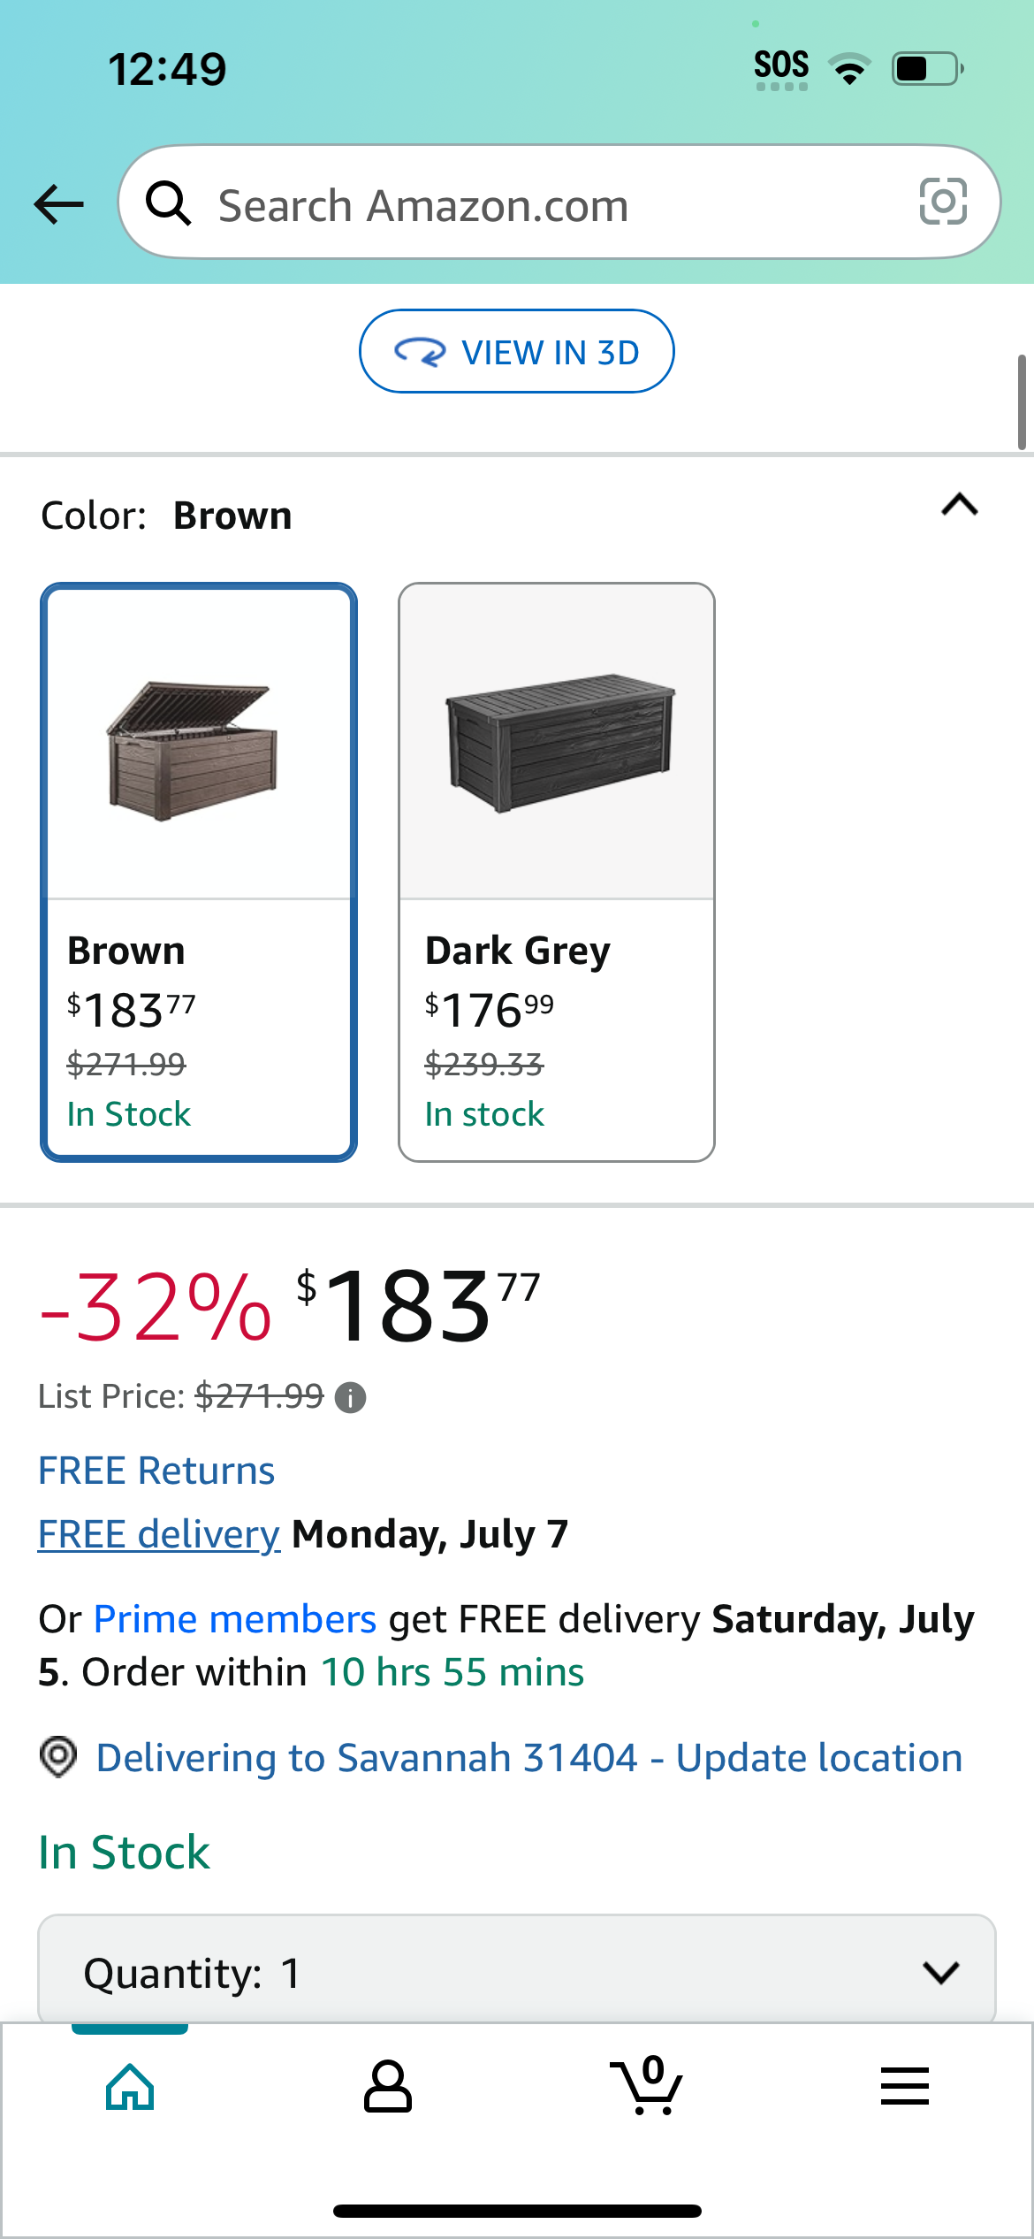This screenshot has width=1034, height=2239.
Task: Open camera lens search icon
Action: pyautogui.click(x=943, y=202)
